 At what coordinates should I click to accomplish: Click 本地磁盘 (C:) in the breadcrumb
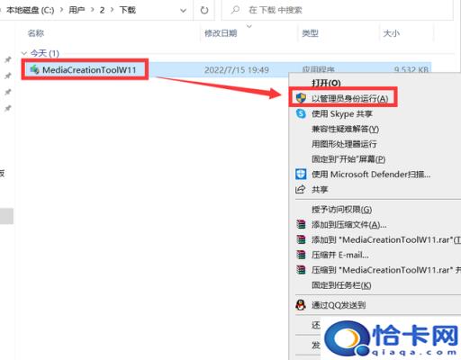click(30, 10)
